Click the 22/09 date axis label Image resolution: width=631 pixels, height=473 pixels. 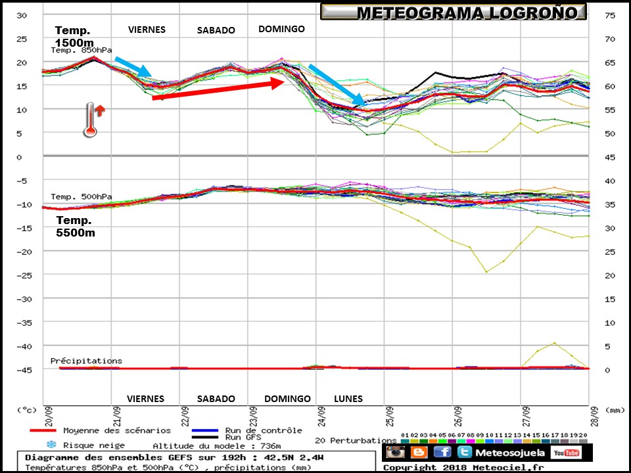[x=185, y=417]
